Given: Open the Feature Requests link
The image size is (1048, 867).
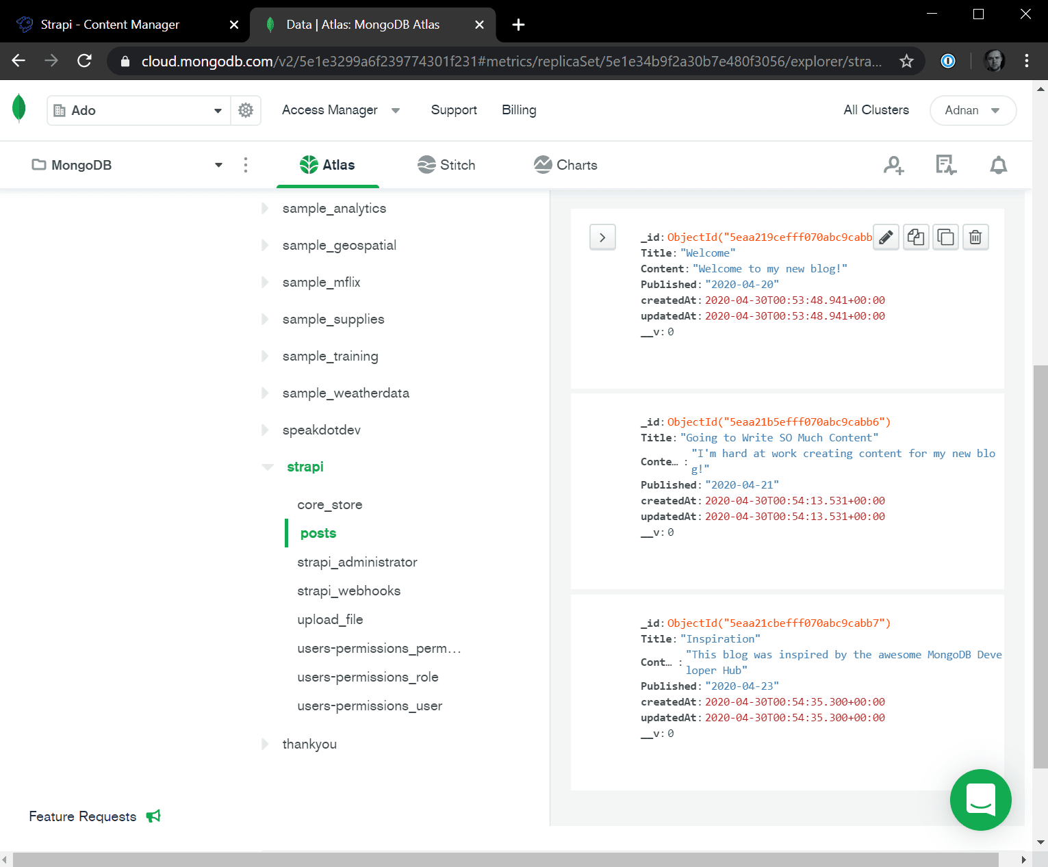Looking at the screenshot, I should click(82, 816).
